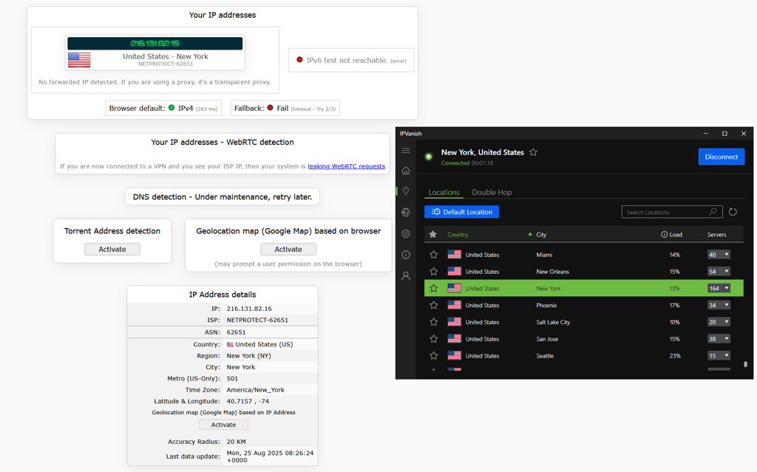757x472 pixels.
Task: Expand Salt Lake City servers dropdown showing 20
Action: 719,322
